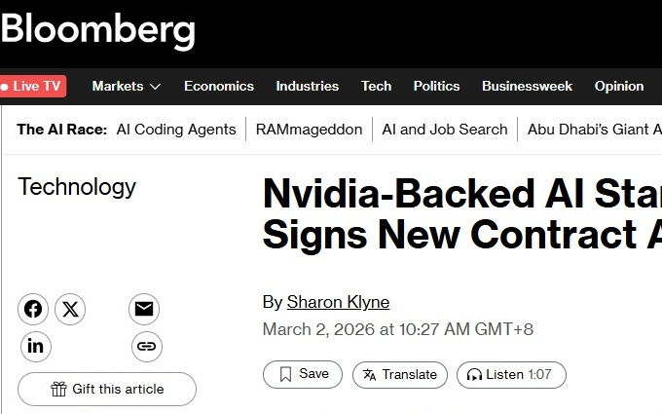
Task: Listen to the article audio
Action: pyautogui.click(x=511, y=374)
